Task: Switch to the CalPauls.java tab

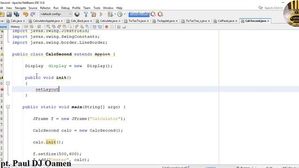Action: coord(226,21)
